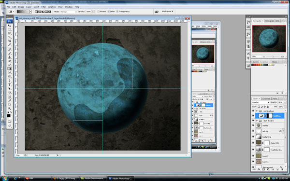Toggle Quick Mask mode in toolbox
Screen dimensions: 290x181
pyautogui.click(x=10, y=122)
